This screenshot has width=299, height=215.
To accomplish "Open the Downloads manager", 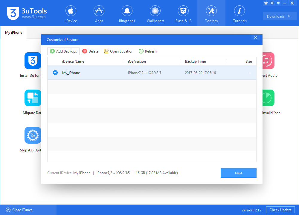I will (x=279, y=16).
